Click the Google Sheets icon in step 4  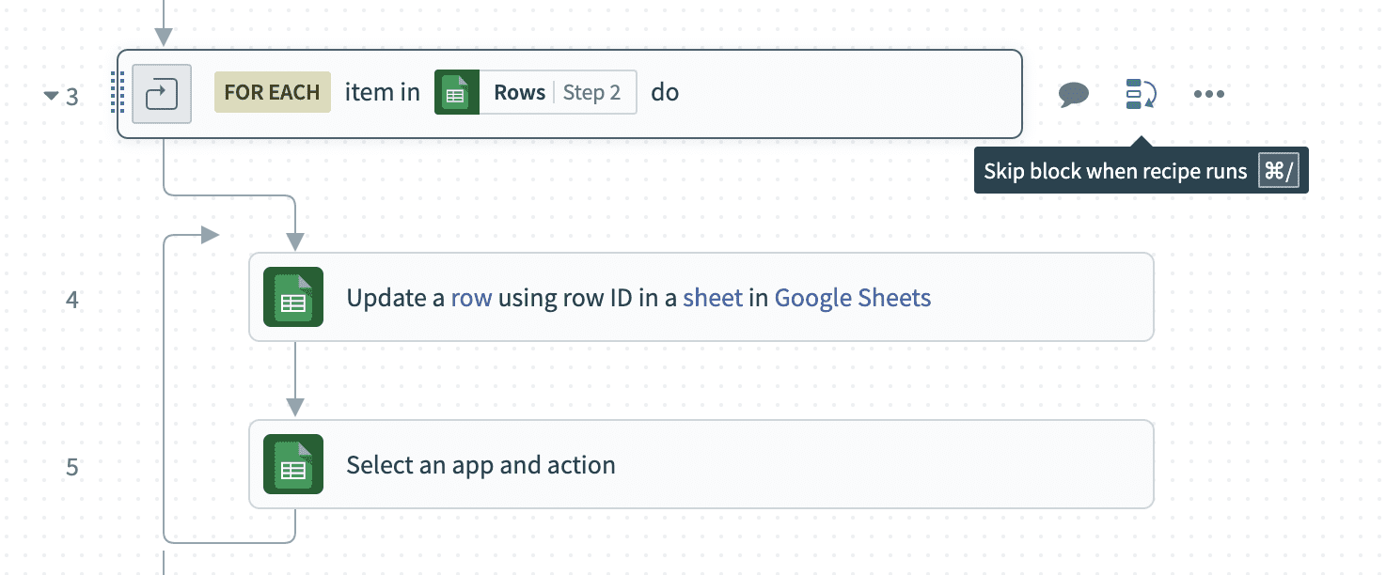pyautogui.click(x=293, y=298)
